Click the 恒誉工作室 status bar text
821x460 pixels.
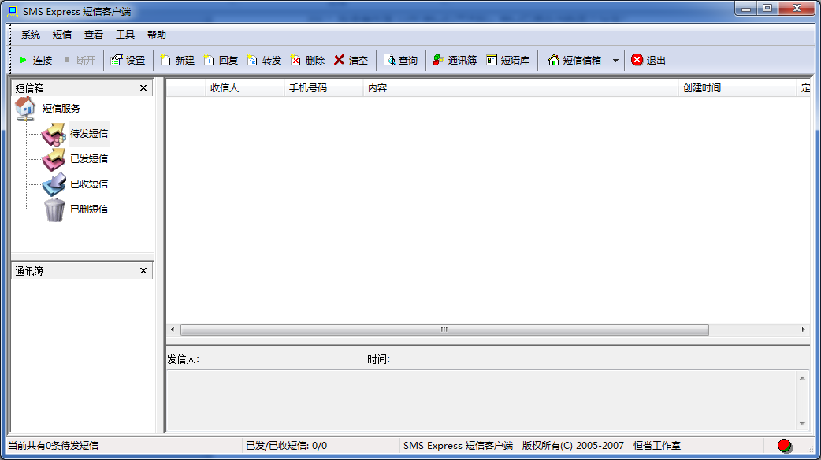pyautogui.click(x=657, y=445)
